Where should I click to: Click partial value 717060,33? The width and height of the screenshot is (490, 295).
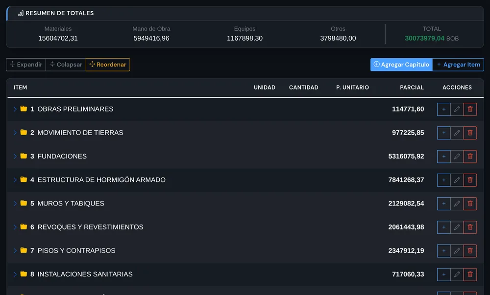[x=408, y=274]
